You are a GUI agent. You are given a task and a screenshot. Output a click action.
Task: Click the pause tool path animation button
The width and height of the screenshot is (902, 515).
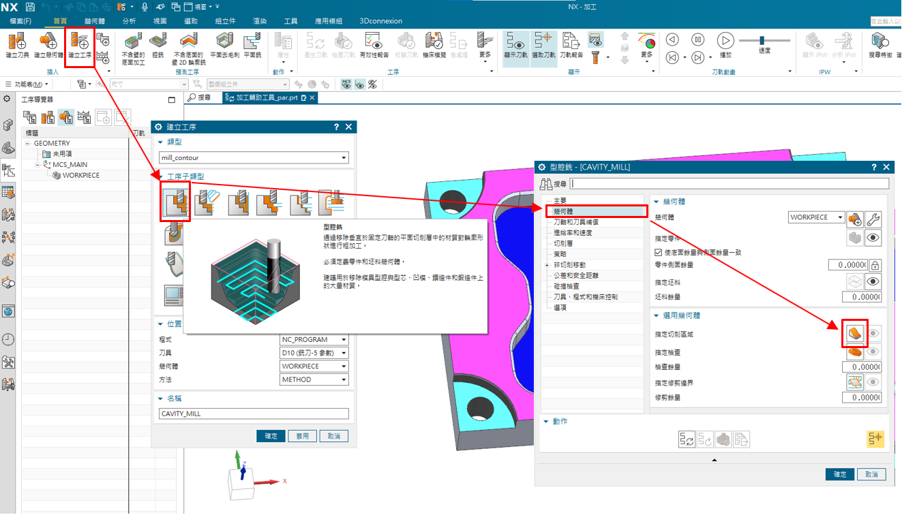coord(698,40)
